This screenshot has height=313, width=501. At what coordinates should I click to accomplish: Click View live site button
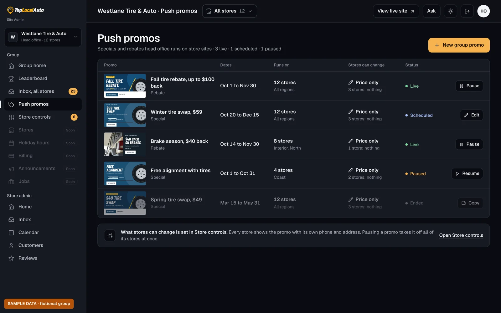396,11
